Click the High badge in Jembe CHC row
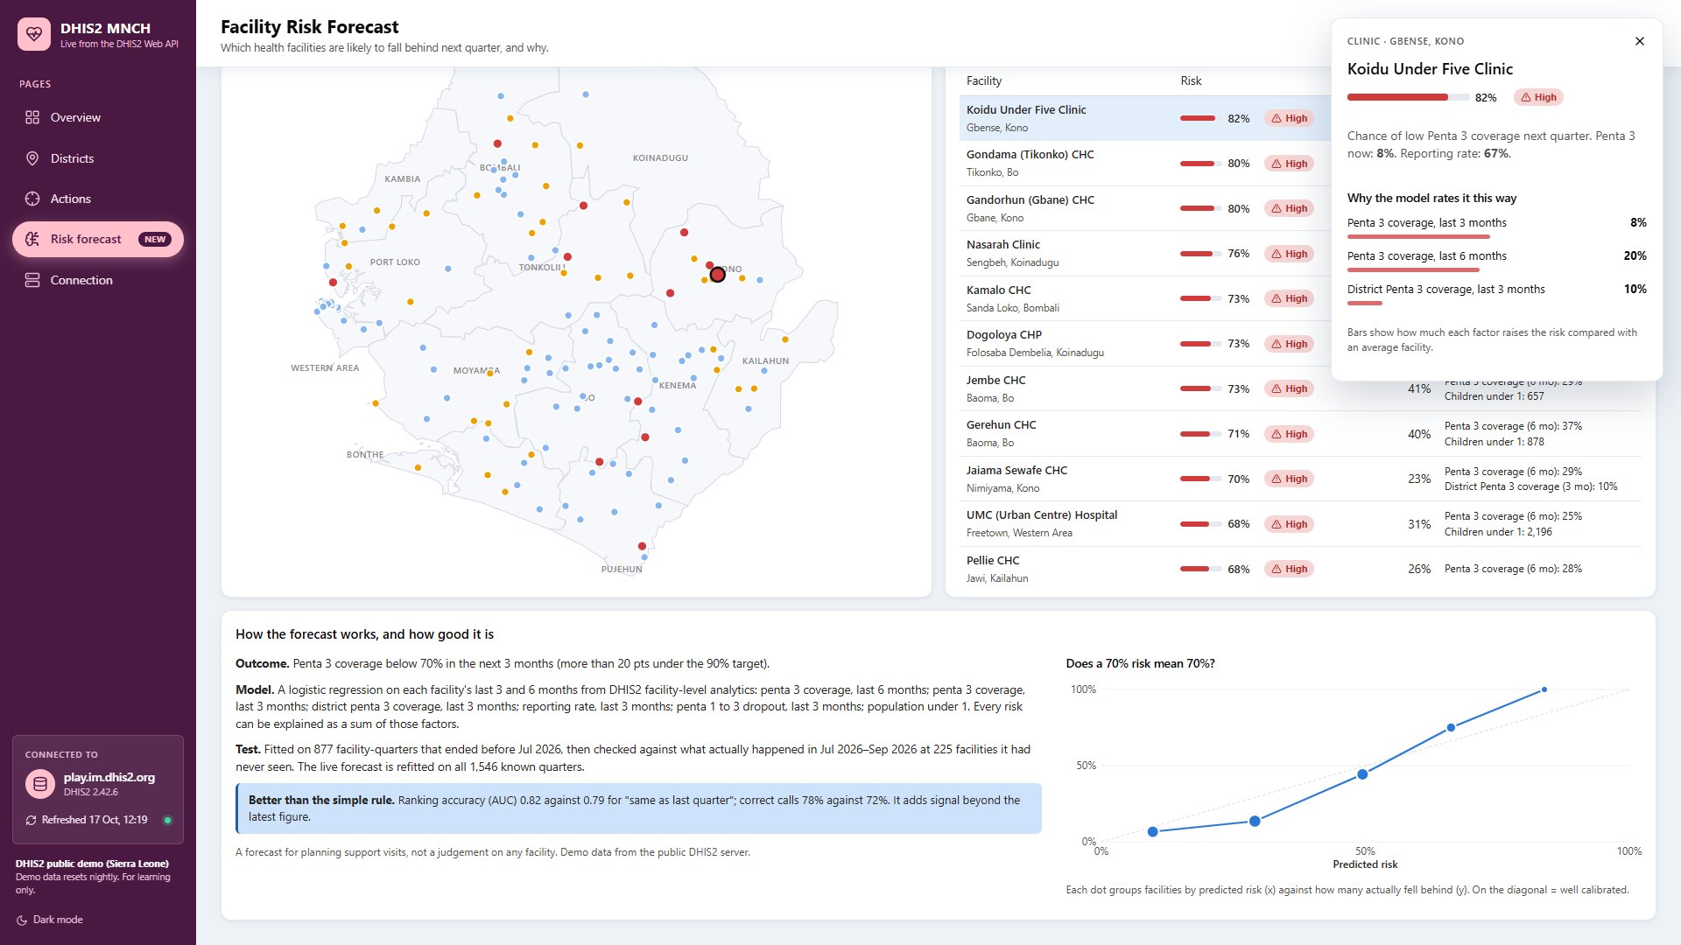 click(x=1289, y=388)
